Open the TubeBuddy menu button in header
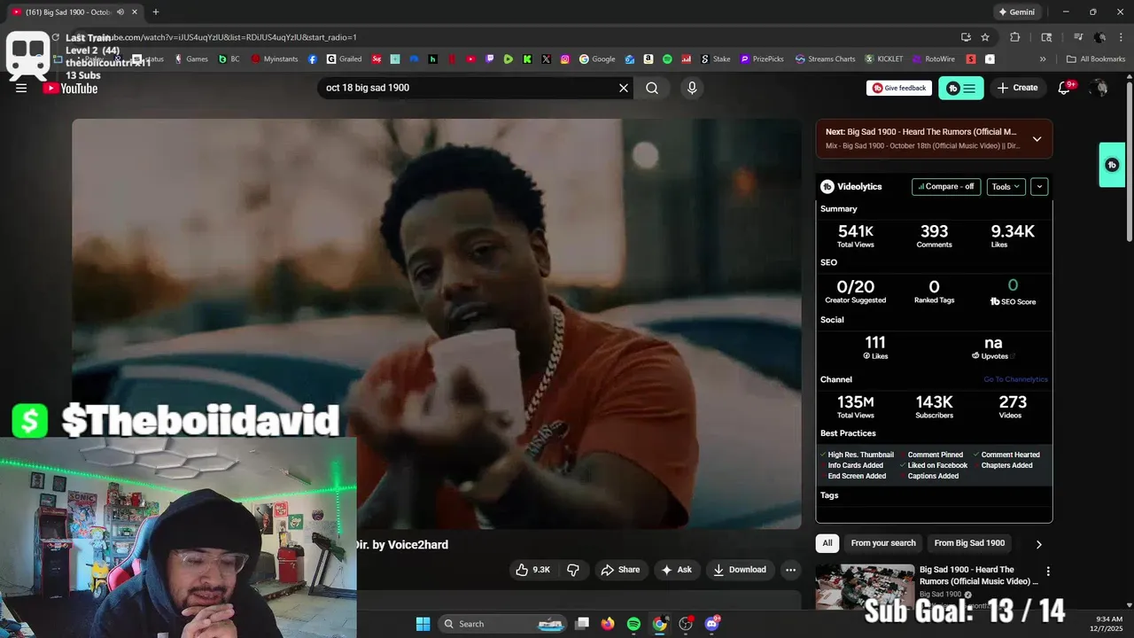1134x638 pixels. click(961, 88)
